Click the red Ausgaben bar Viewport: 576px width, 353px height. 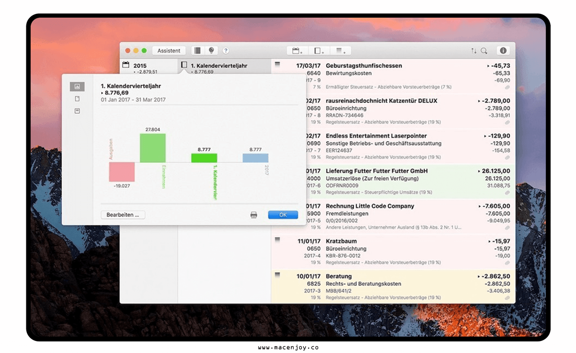tap(121, 172)
